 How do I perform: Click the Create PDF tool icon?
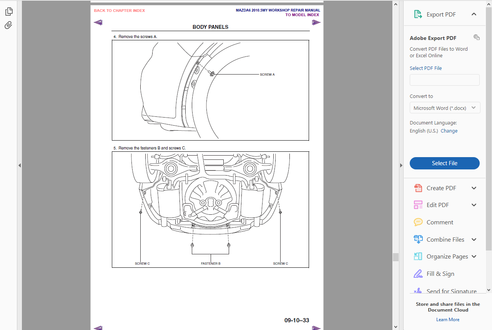(418, 188)
